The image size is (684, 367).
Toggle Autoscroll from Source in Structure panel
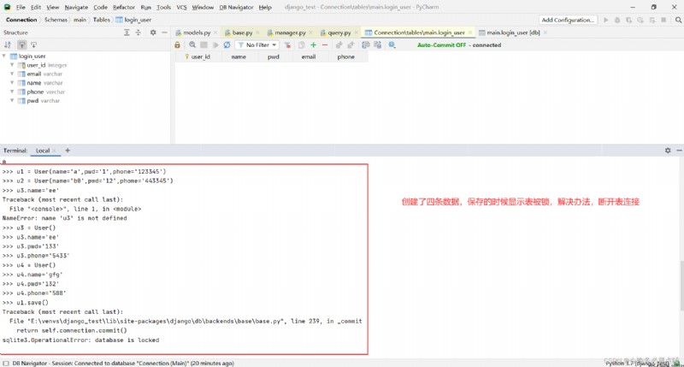(33, 45)
